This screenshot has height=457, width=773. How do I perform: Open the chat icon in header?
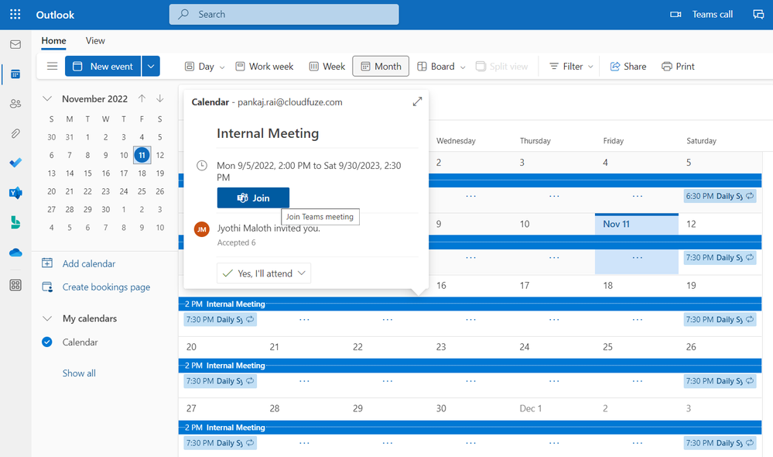point(758,14)
